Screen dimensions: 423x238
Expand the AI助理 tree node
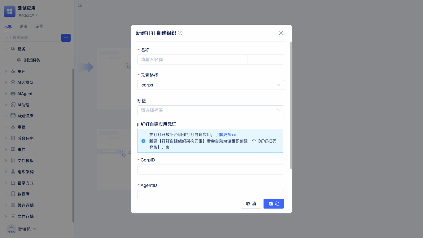tap(6, 105)
